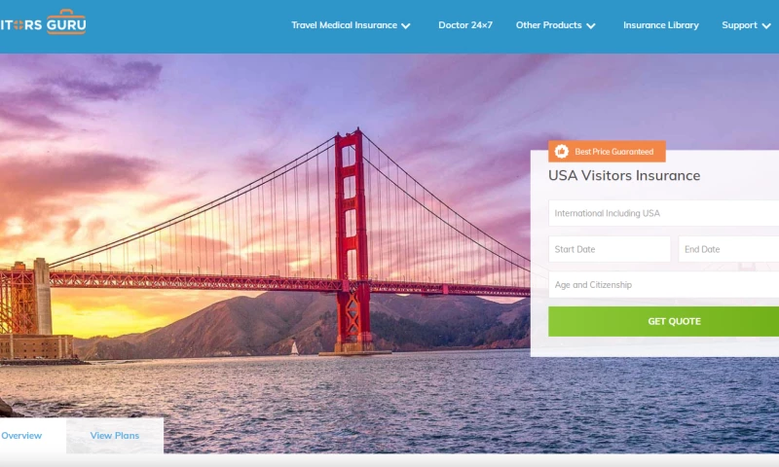Click the Visitors Guru suitcase logo

(x=43, y=22)
